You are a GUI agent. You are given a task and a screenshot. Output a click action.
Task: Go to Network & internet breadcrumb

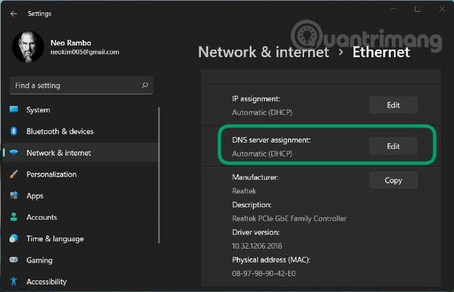click(x=263, y=52)
